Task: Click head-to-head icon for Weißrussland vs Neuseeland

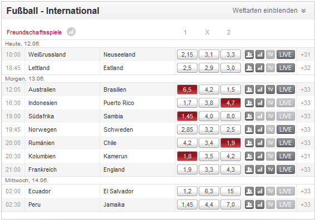Action: coord(249,54)
